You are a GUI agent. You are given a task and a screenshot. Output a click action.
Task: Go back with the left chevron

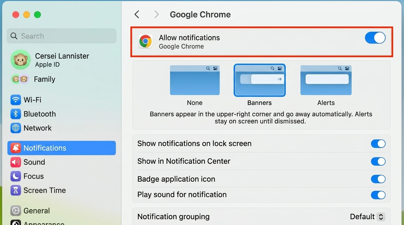137,14
